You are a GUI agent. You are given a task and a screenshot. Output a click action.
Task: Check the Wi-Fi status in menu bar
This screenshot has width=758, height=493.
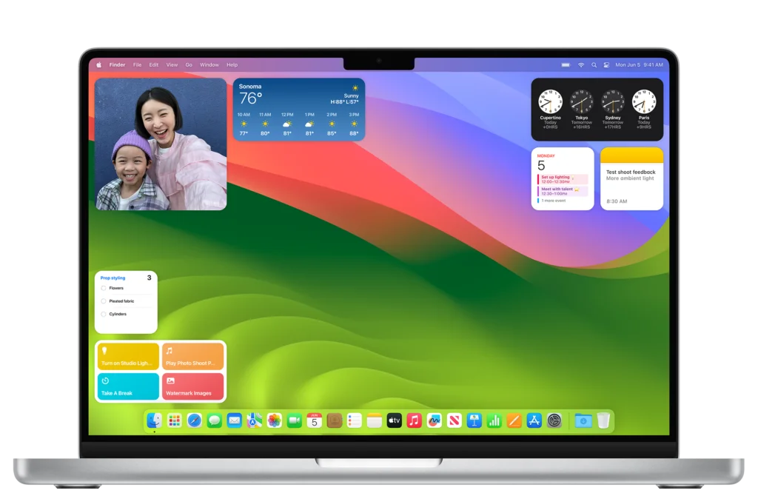click(583, 64)
